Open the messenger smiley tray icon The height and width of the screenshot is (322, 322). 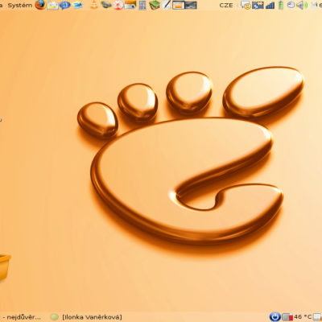tap(246, 5)
